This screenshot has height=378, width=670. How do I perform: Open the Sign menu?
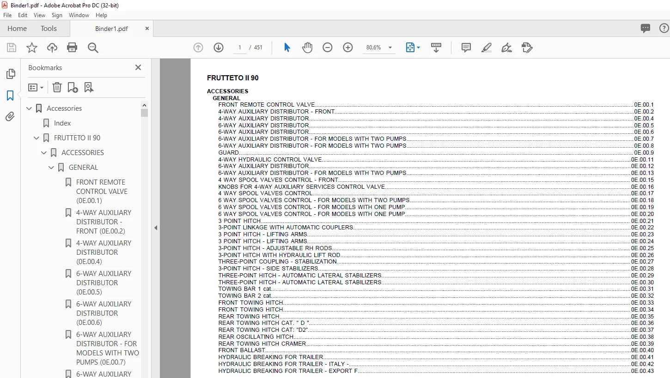click(57, 15)
